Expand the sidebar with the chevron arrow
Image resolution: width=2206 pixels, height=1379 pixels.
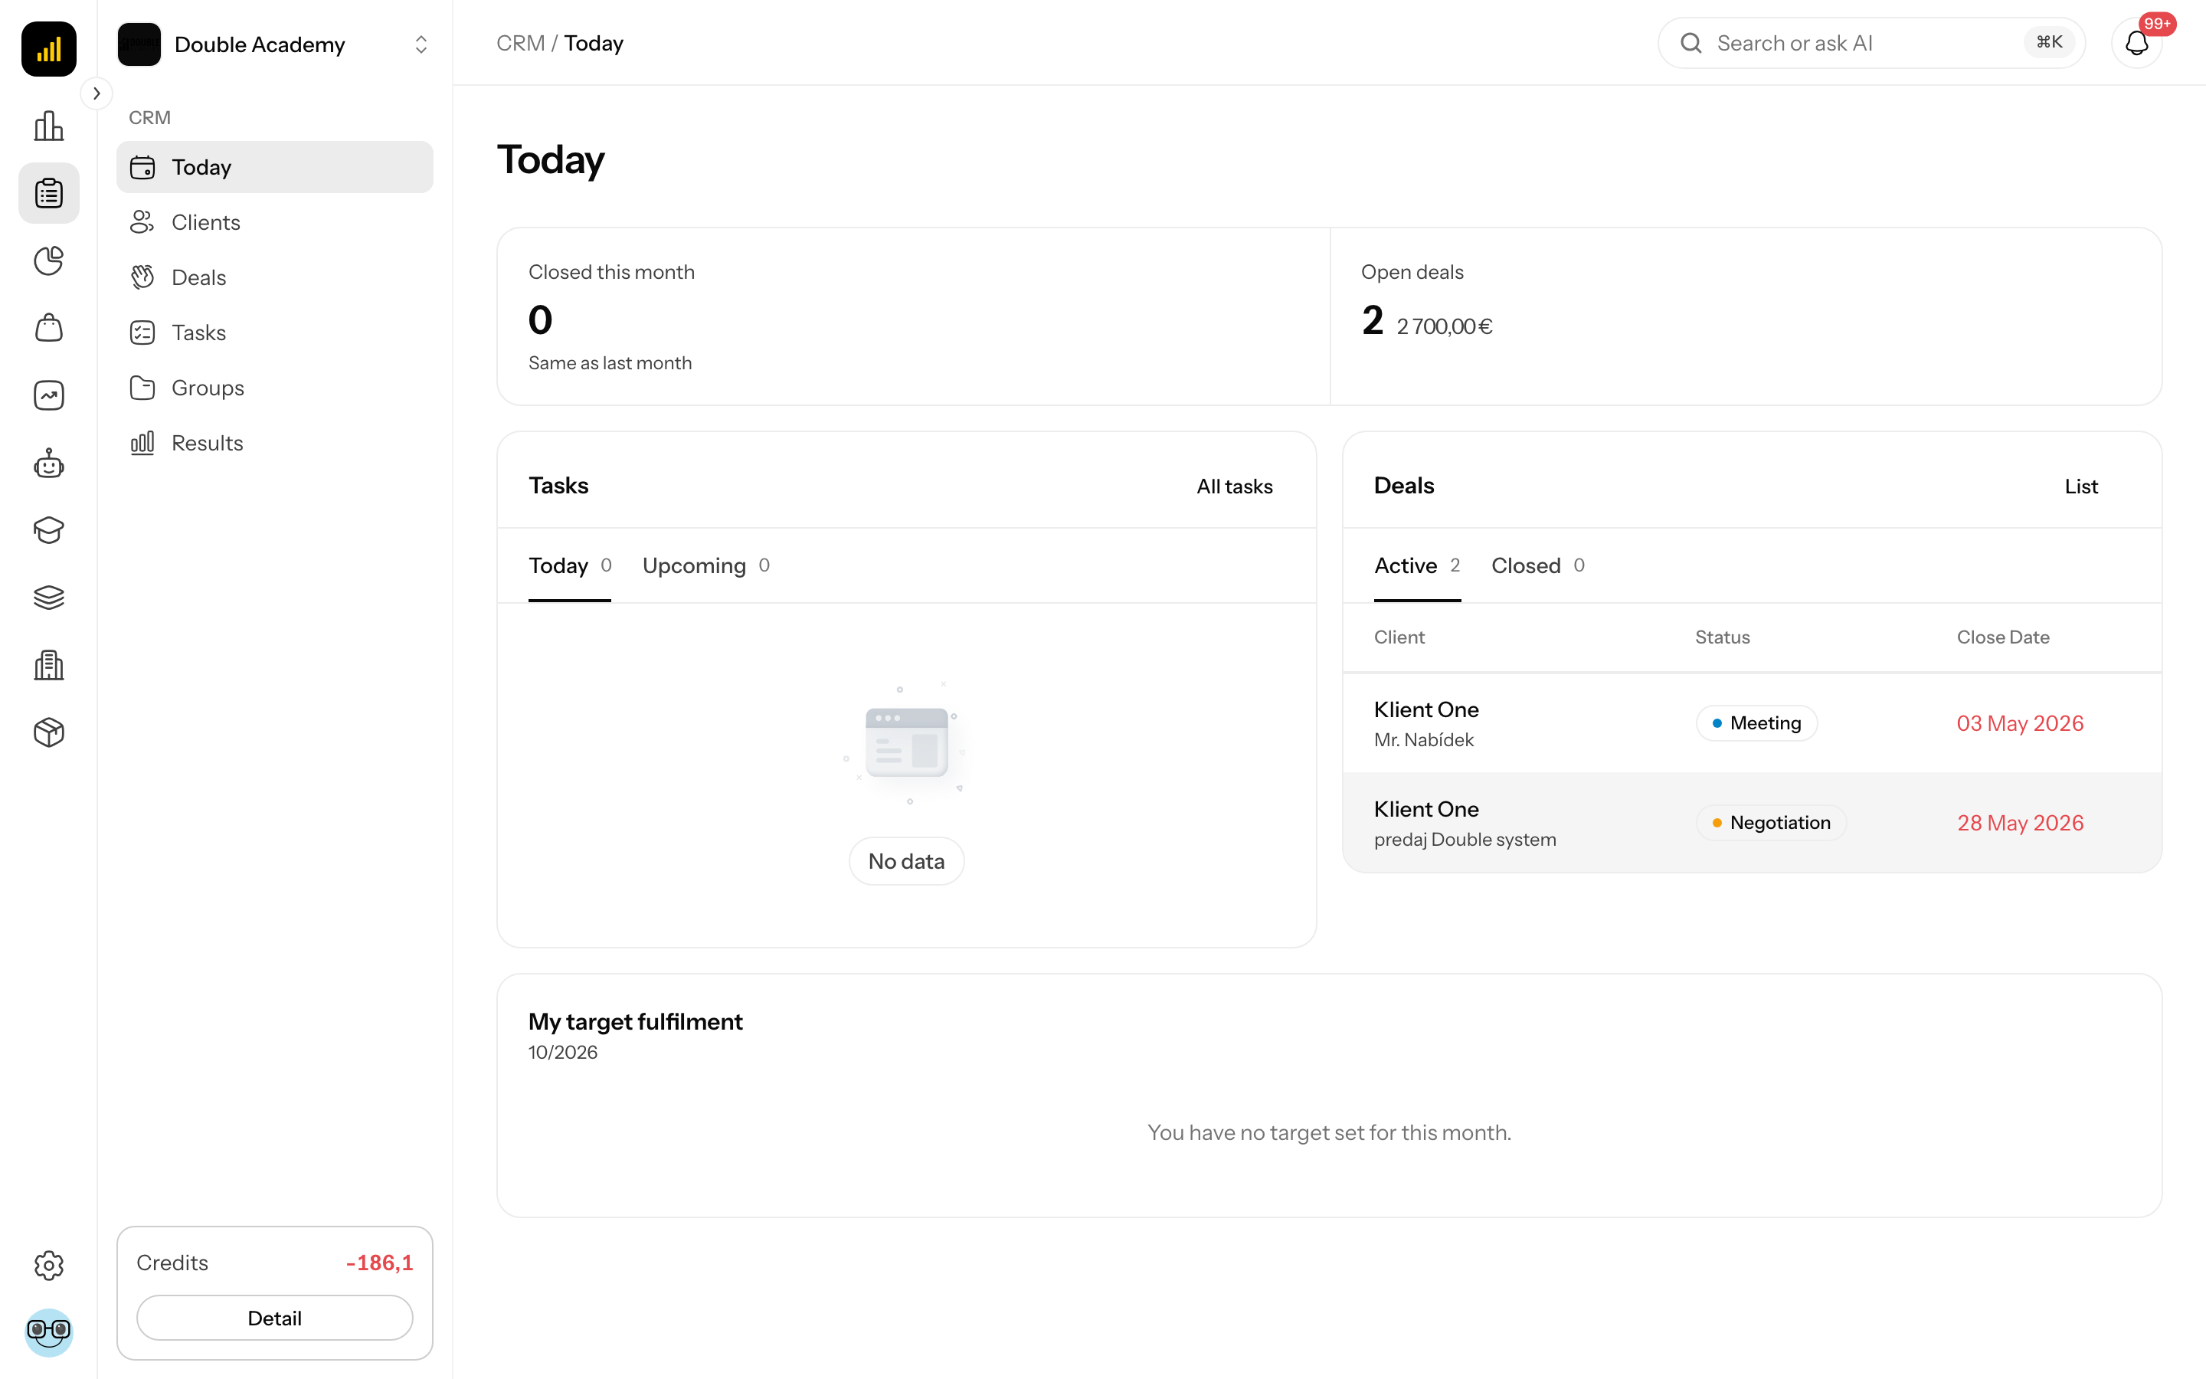[97, 93]
